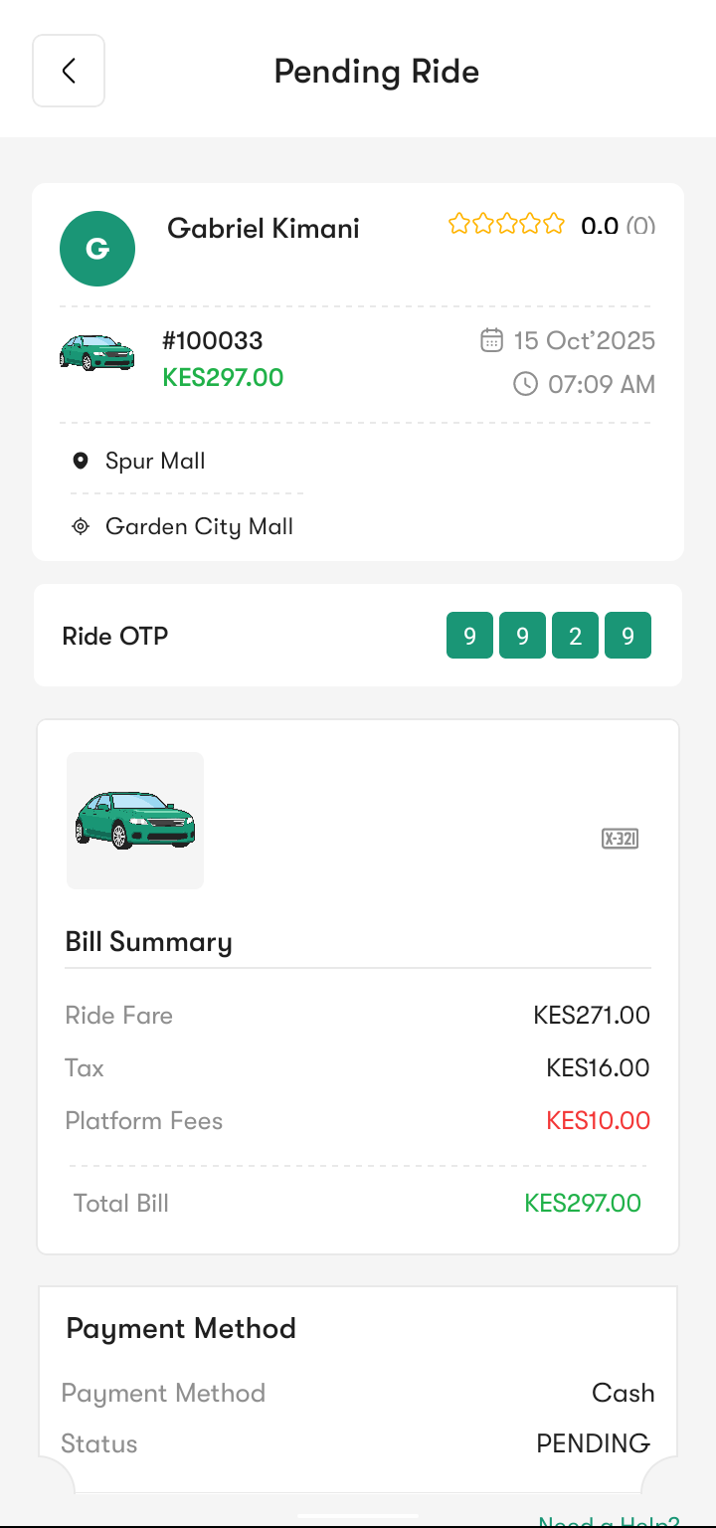Click the red Platform Fees amount
This screenshot has height=1528, width=716.
[598, 1121]
